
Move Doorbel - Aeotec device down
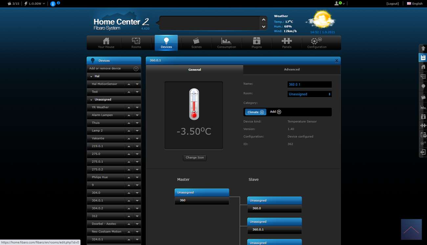137,224
